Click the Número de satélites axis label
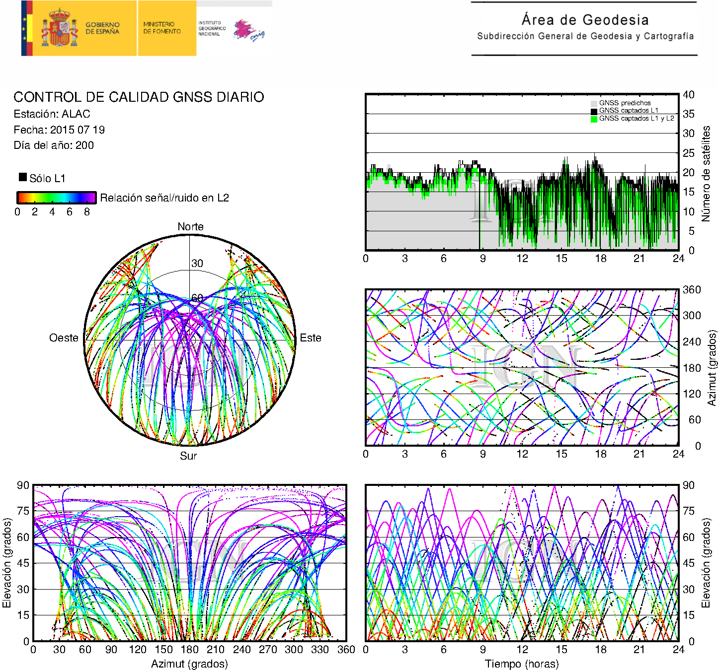718x670 pixels. point(706,173)
